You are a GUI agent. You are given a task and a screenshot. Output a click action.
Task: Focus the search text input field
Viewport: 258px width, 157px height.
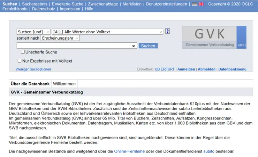(74, 46)
